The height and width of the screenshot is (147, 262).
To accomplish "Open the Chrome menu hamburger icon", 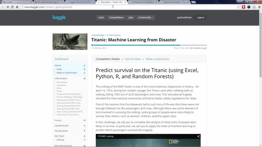I will [x=259, y=7].
